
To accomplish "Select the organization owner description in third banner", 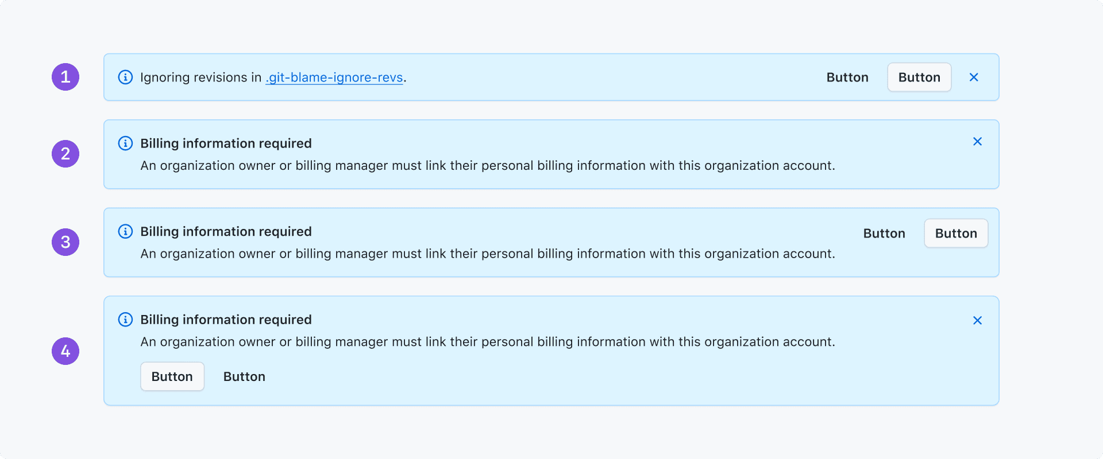I will (488, 254).
